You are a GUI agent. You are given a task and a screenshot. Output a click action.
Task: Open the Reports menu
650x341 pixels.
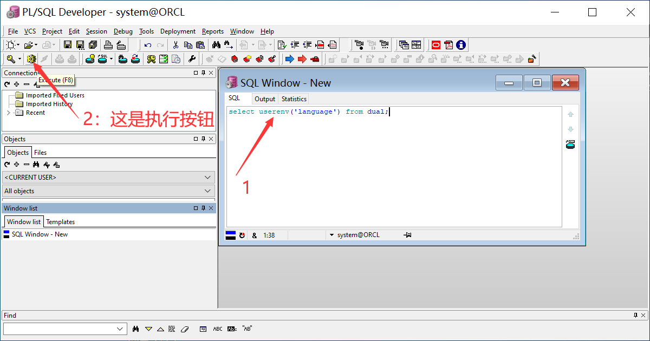pyautogui.click(x=213, y=31)
